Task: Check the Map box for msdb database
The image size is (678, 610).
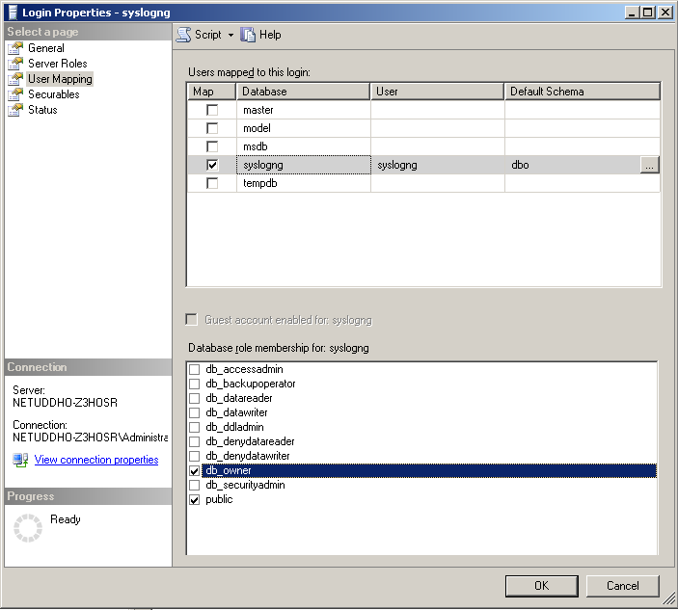Action: (x=212, y=147)
